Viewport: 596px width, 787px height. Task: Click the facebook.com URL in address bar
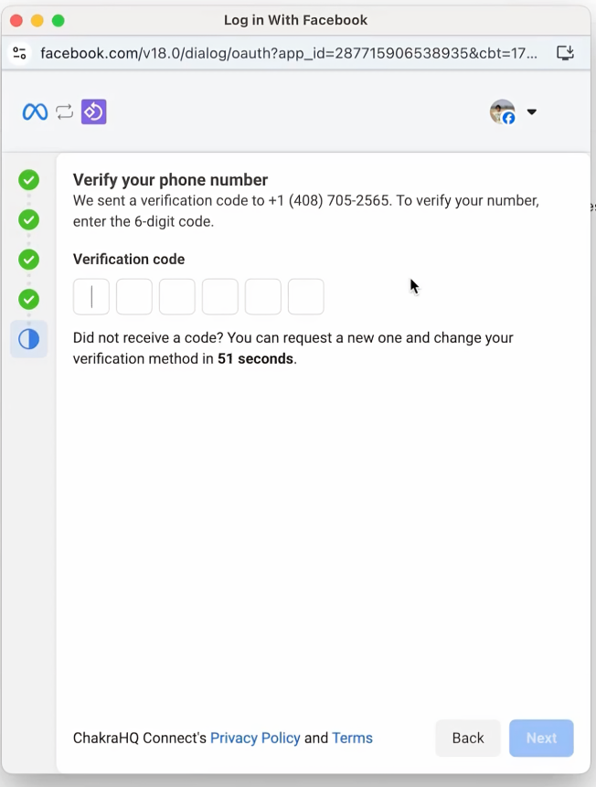point(289,53)
